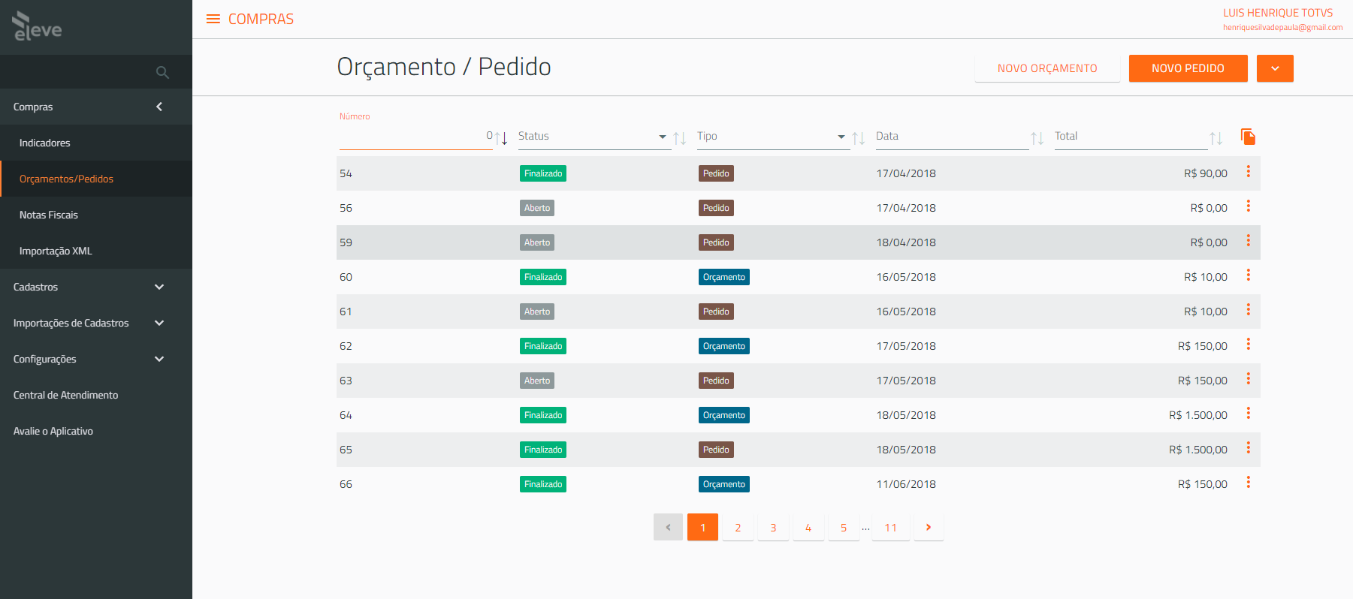Image resolution: width=1353 pixels, height=599 pixels.
Task: Expand dropdown arrow next to NOVO PEDIDO
Action: (1275, 68)
